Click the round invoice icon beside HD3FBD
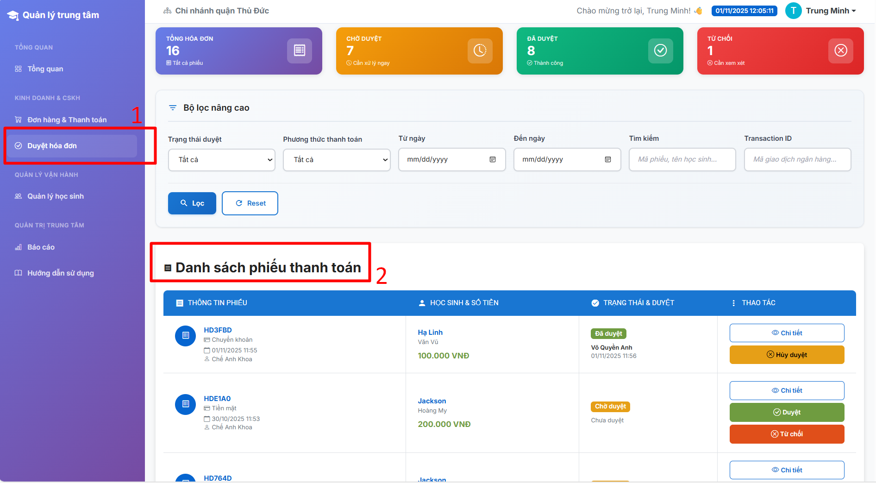Screen dimensions: 876x483 (185, 336)
